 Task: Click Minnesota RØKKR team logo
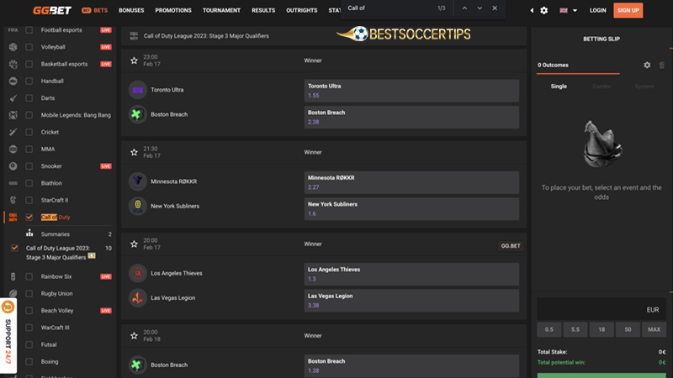click(138, 181)
